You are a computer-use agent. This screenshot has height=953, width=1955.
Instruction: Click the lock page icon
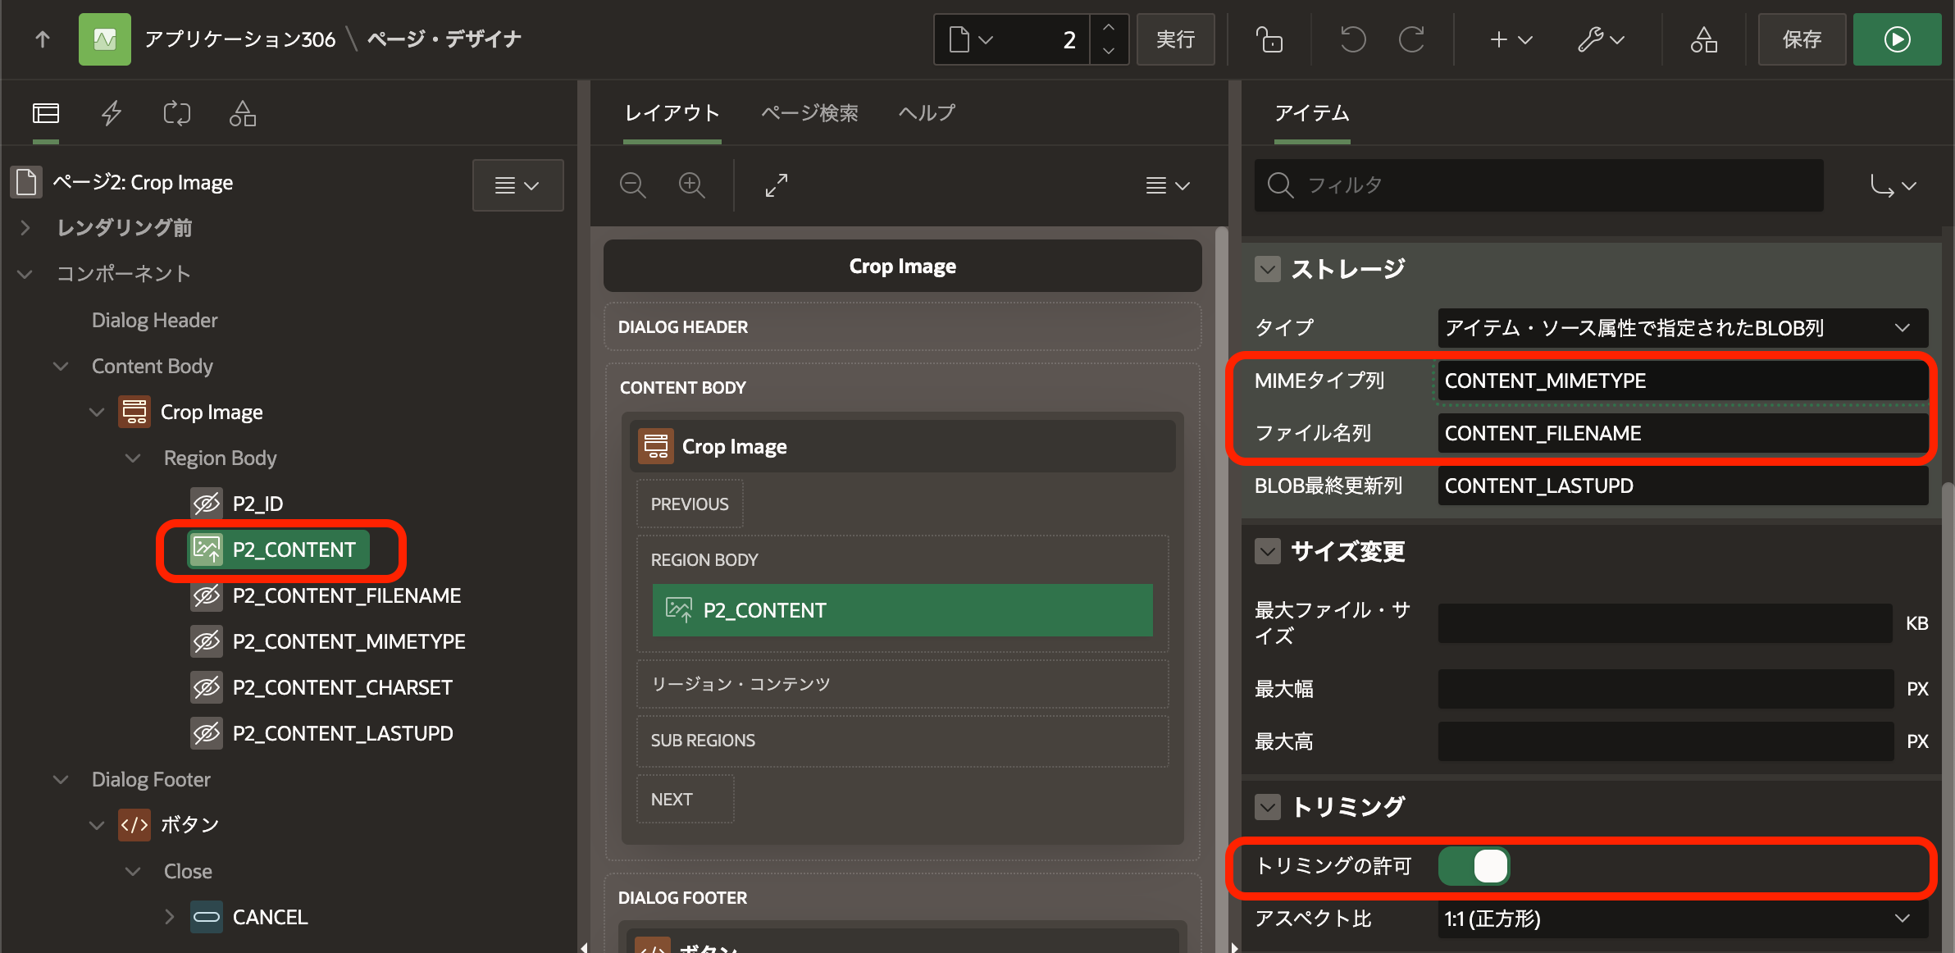pos(1269,39)
